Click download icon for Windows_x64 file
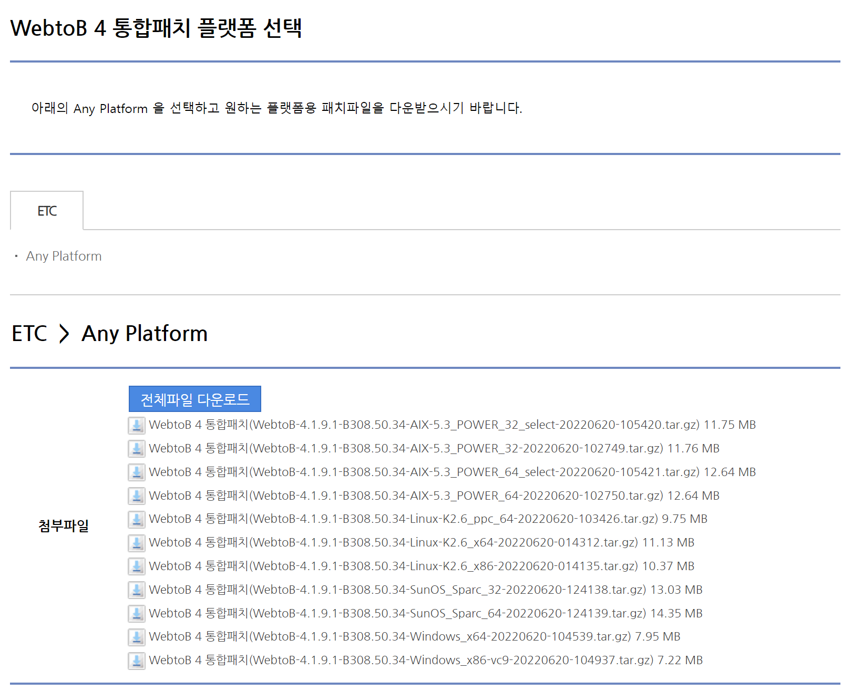 pyautogui.click(x=137, y=637)
